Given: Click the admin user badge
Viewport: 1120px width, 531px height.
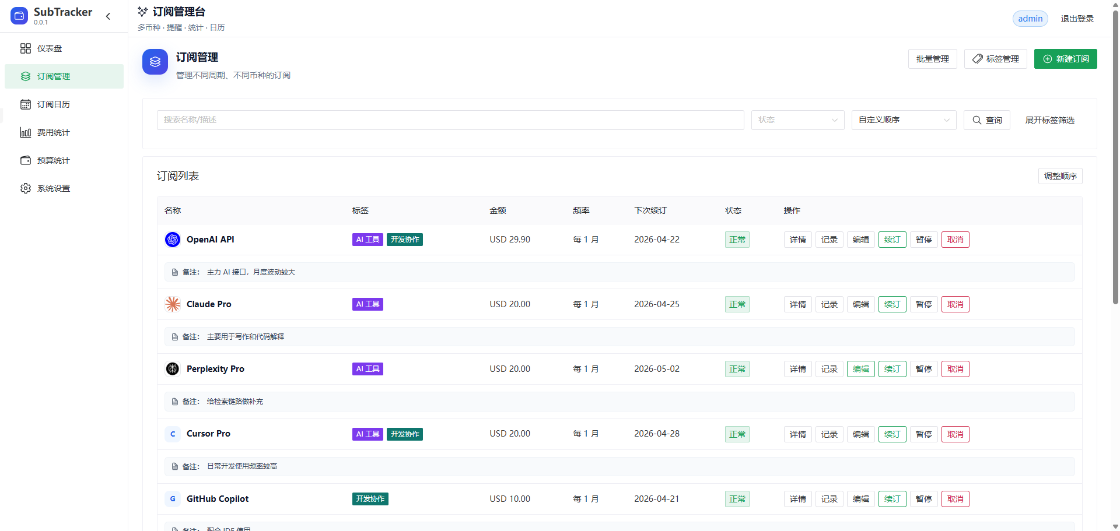Looking at the screenshot, I should pos(1030,19).
